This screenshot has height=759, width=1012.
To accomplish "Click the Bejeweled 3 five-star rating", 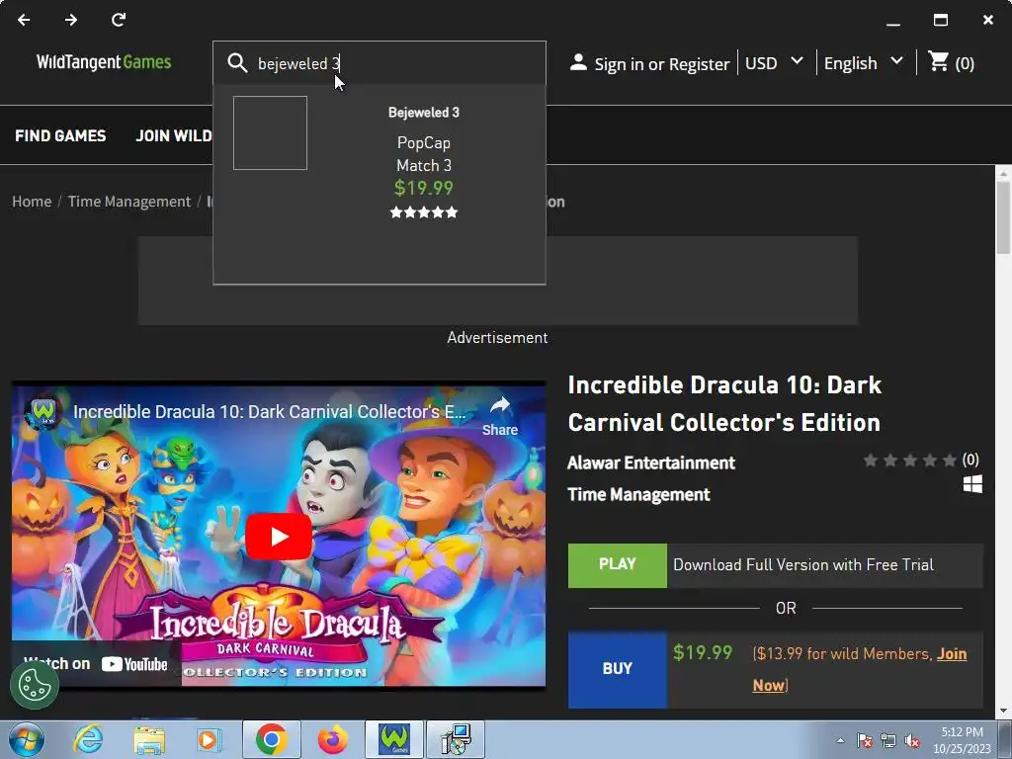I will 424,212.
